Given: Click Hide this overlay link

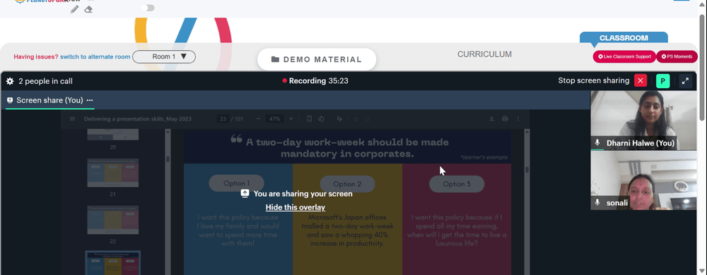Looking at the screenshot, I should click(296, 207).
